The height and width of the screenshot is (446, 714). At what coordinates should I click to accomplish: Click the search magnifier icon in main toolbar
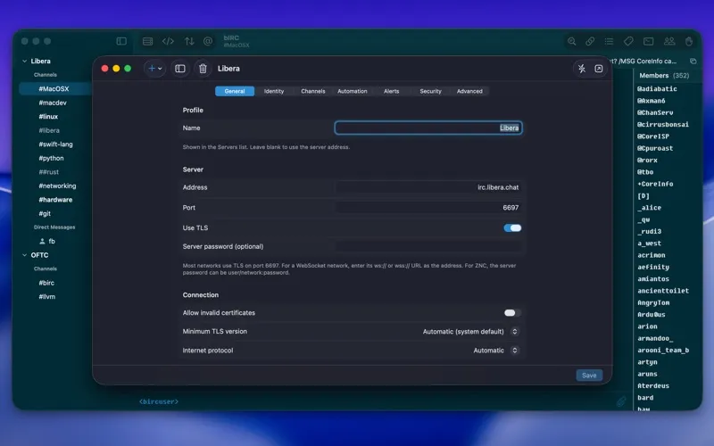click(571, 41)
